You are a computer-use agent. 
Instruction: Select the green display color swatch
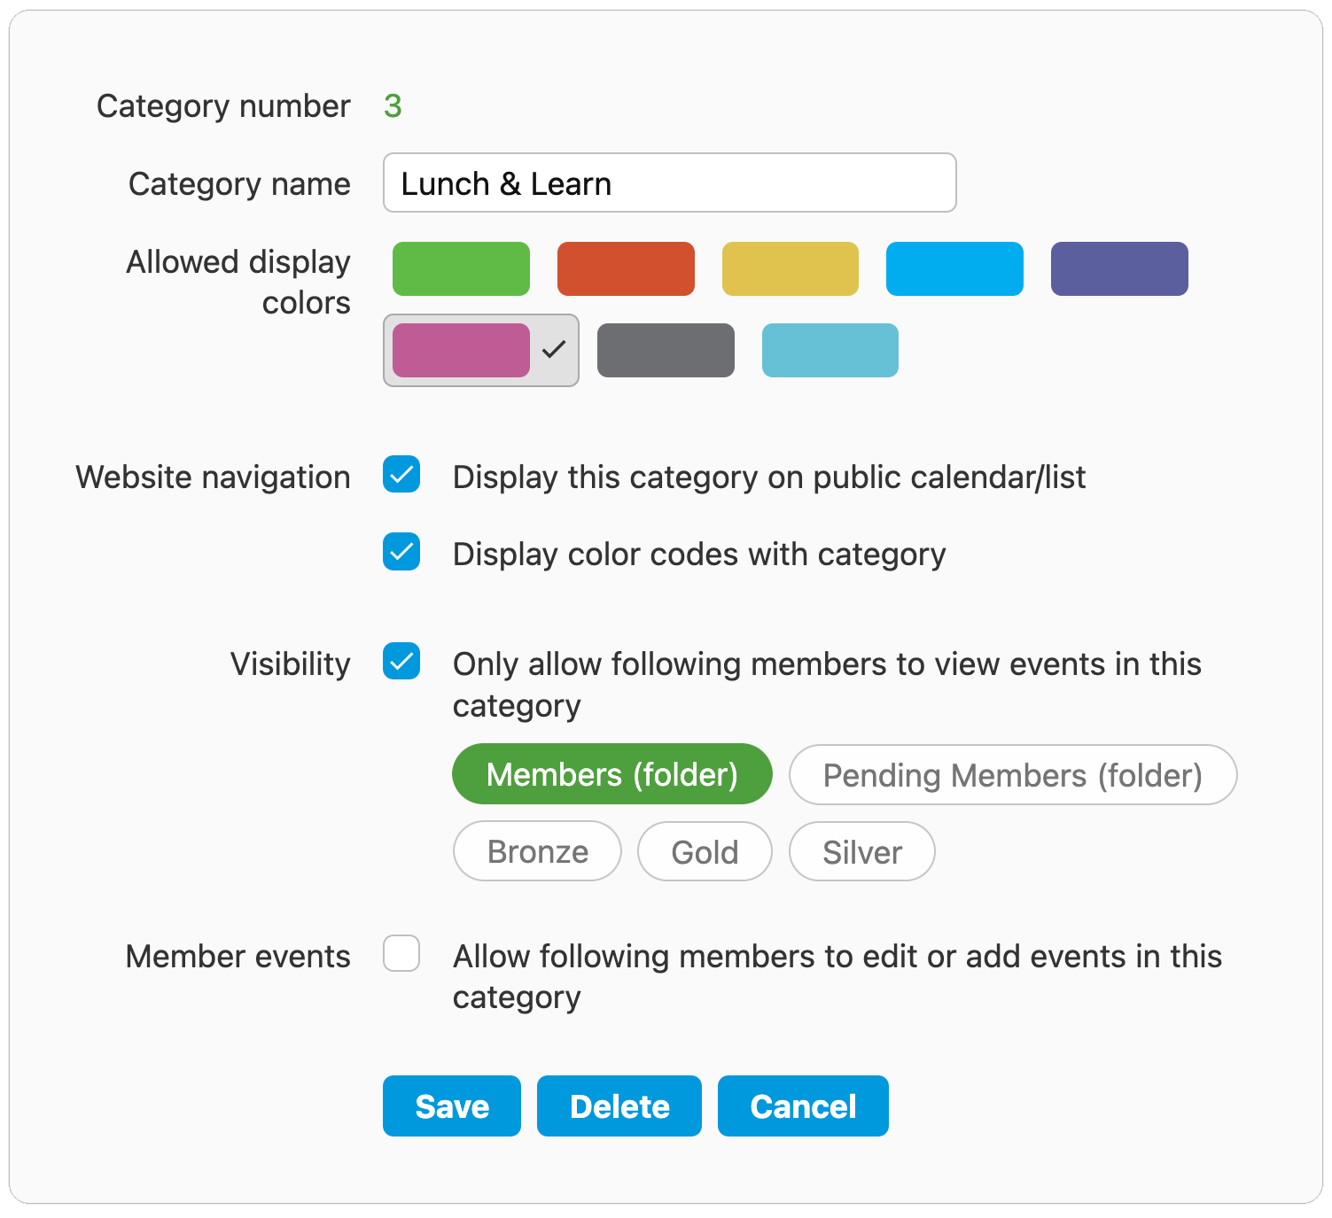(x=461, y=268)
